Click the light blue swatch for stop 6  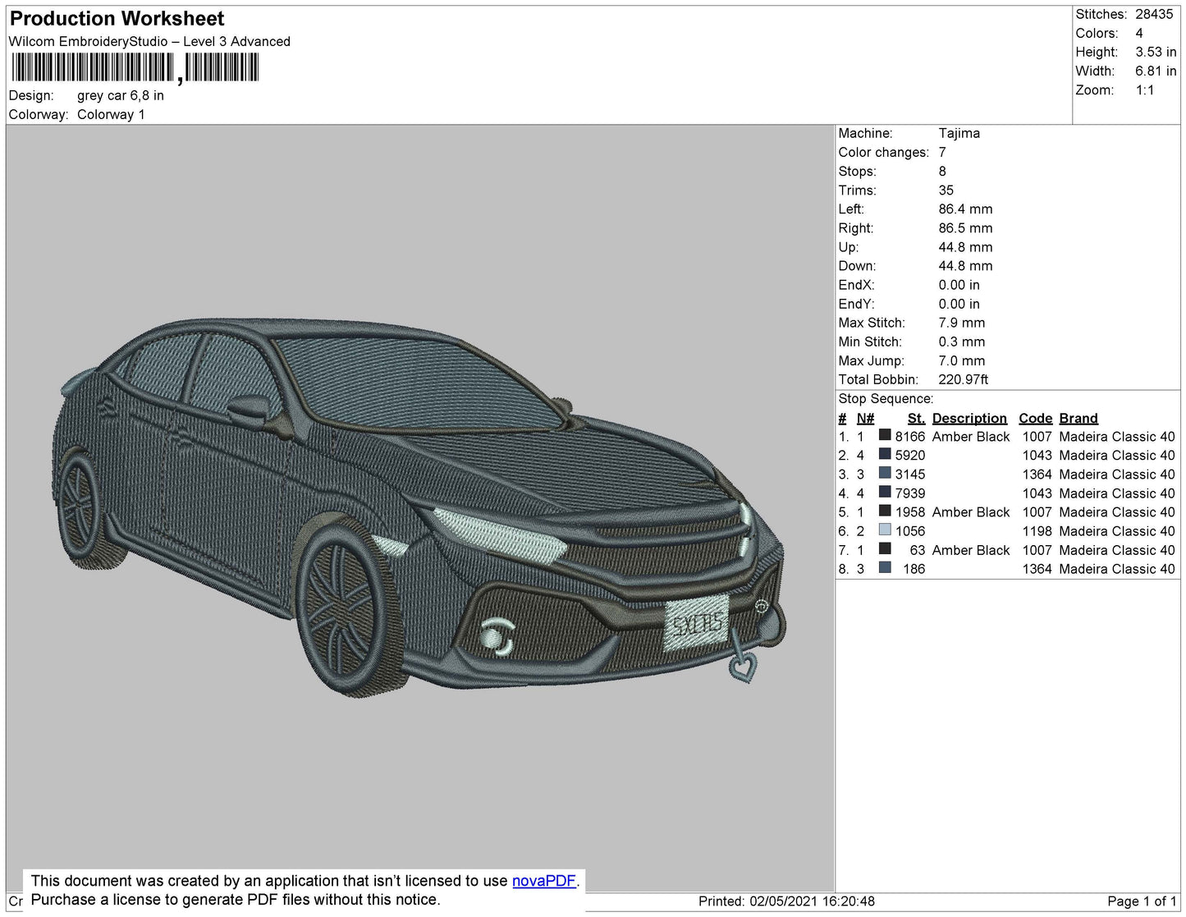(x=885, y=530)
